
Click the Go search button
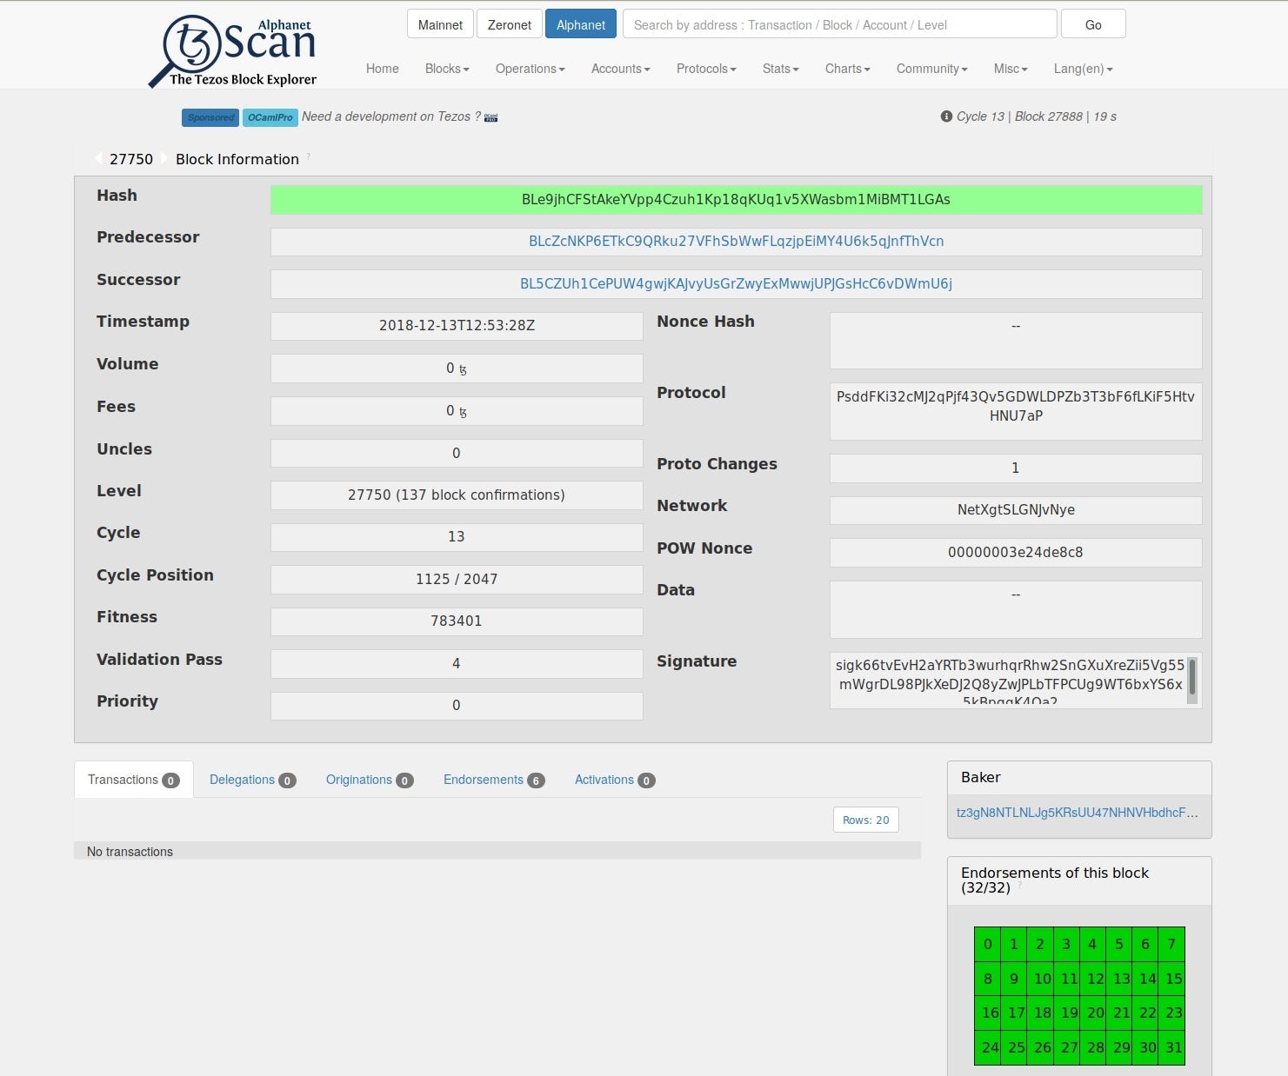tap(1093, 24)
